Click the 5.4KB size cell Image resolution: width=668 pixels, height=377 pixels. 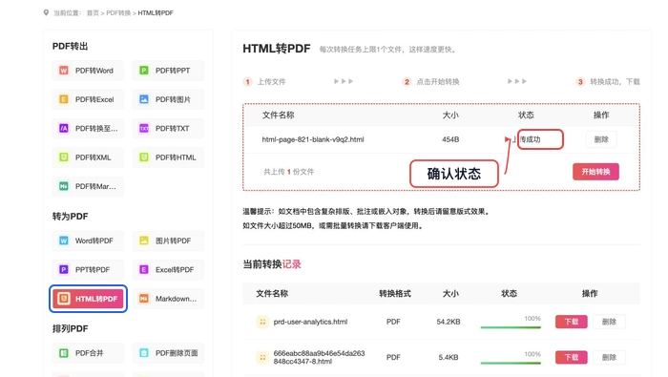click(449, 357)
